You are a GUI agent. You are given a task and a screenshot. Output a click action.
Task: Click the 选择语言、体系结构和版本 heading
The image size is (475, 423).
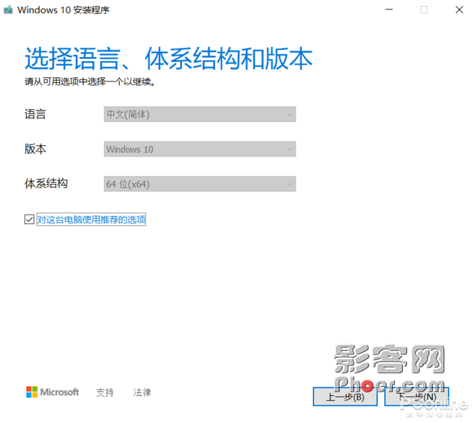click(x=168, y=59)
